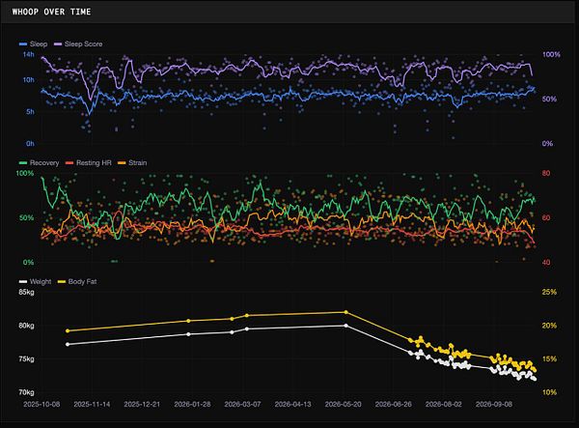Screen dimensions: 579x428
Task: Click the 75kg weight axis label
Action: (26, 358)
